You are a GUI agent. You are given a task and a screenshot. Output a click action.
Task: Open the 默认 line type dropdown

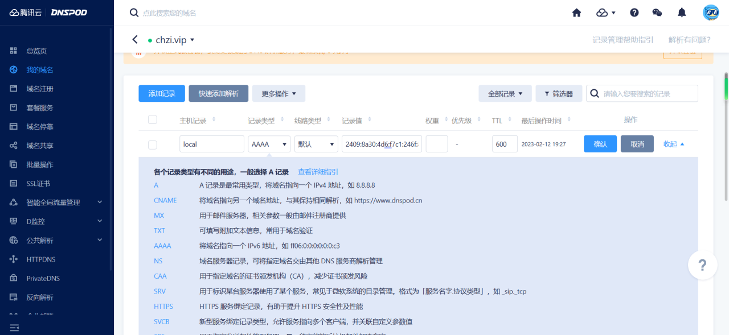pyautogui.click(x=316, y=144)
